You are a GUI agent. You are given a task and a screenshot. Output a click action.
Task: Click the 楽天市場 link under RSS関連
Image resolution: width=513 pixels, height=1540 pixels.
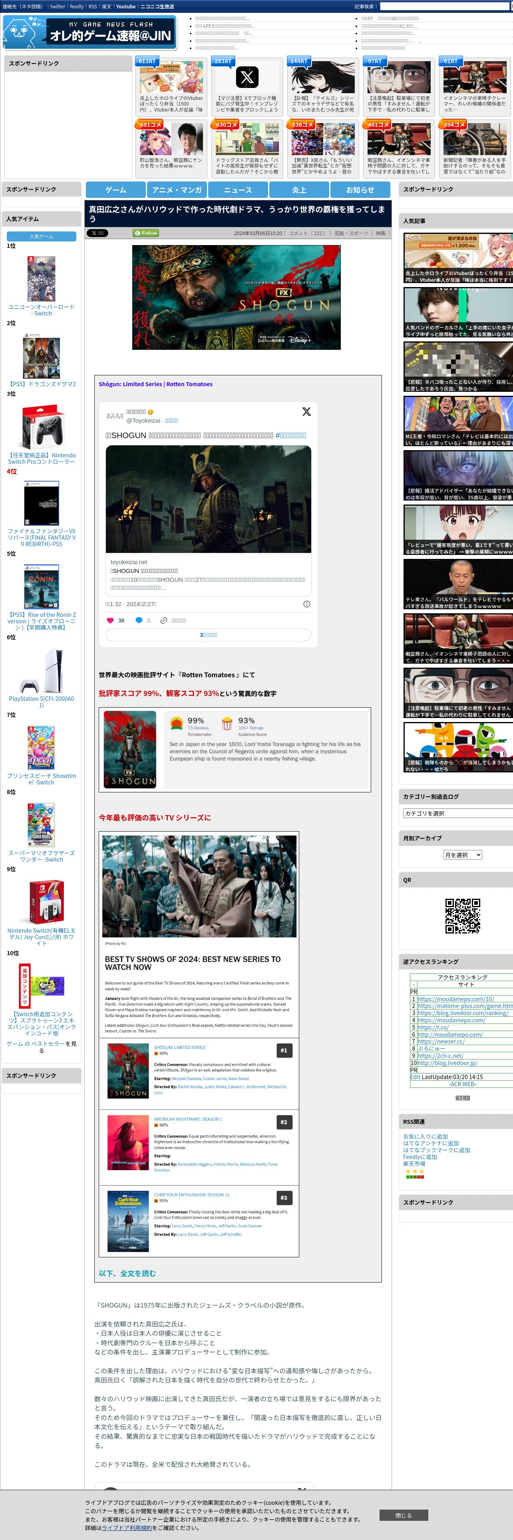coord(414,1164)
